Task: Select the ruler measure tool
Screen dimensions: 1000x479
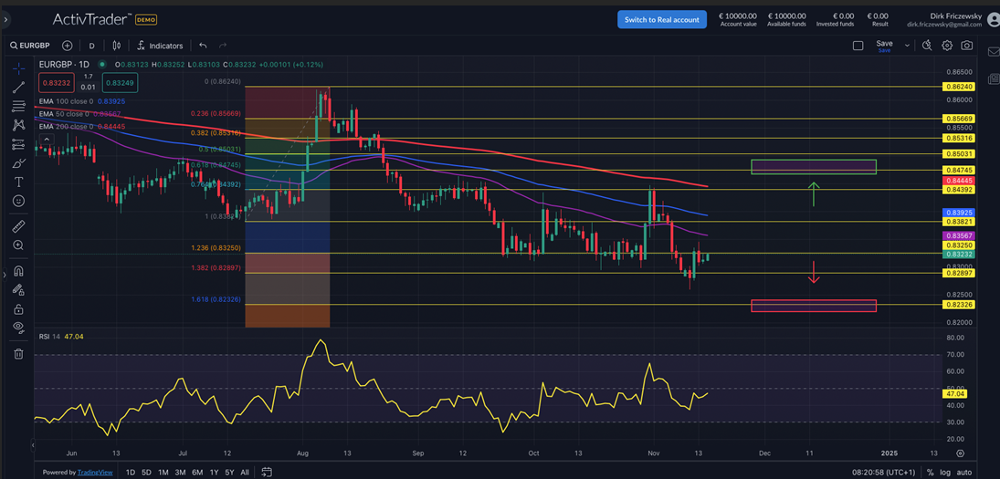Action: click(x=18, y=226)
